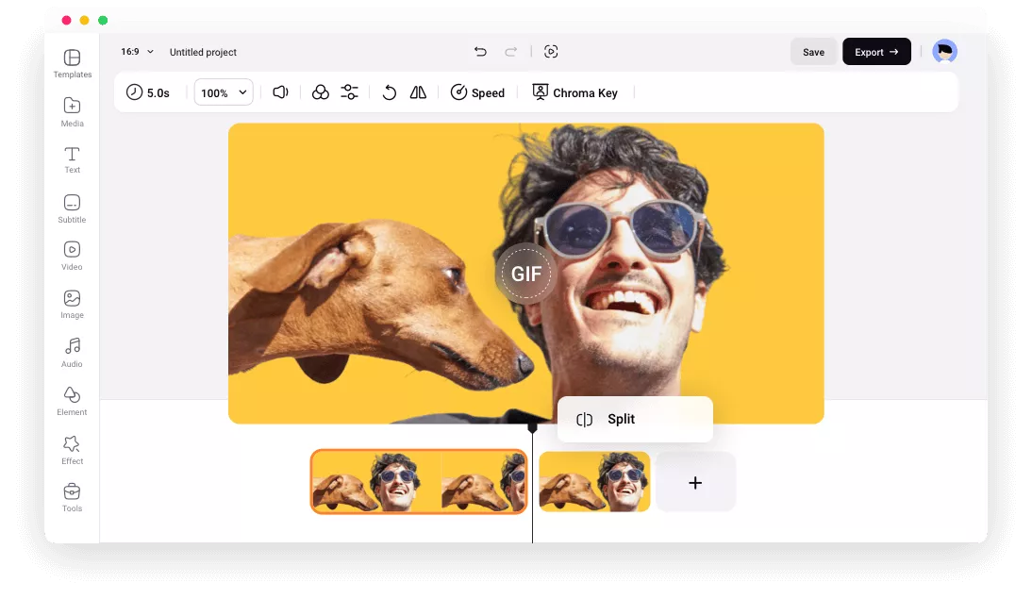Open the Element panel

[x=72, y=401]
